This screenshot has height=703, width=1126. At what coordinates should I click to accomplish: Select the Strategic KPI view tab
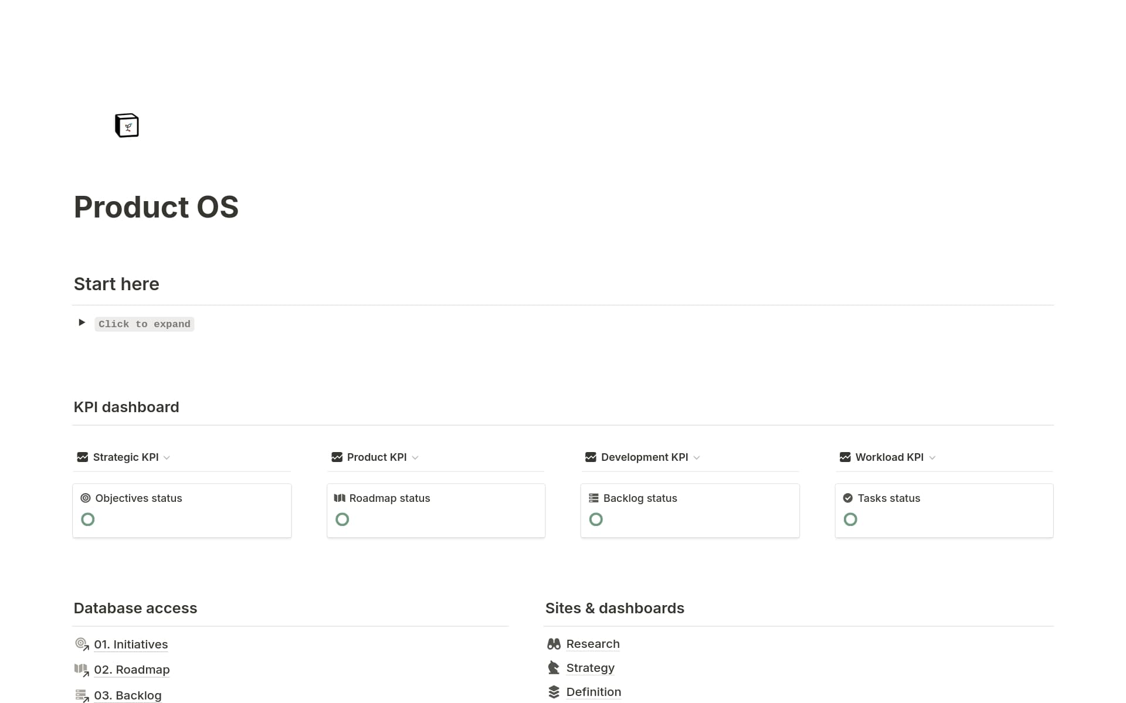coord(125,457)
